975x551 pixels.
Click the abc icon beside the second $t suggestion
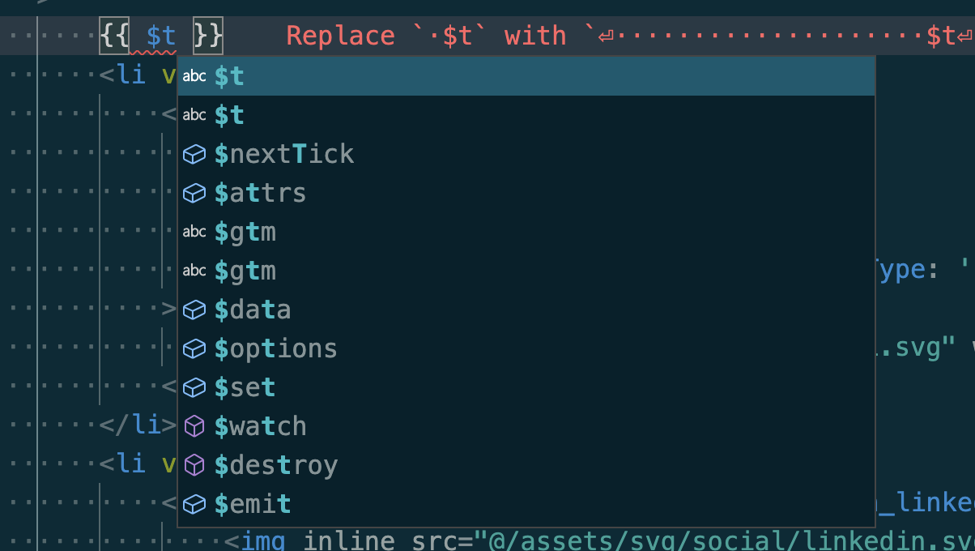(x=194, y=114)
